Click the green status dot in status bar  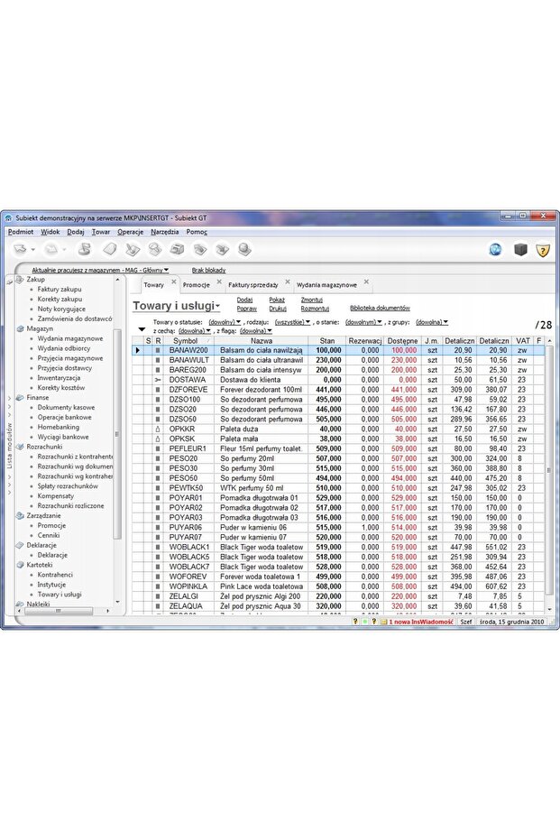364,622
